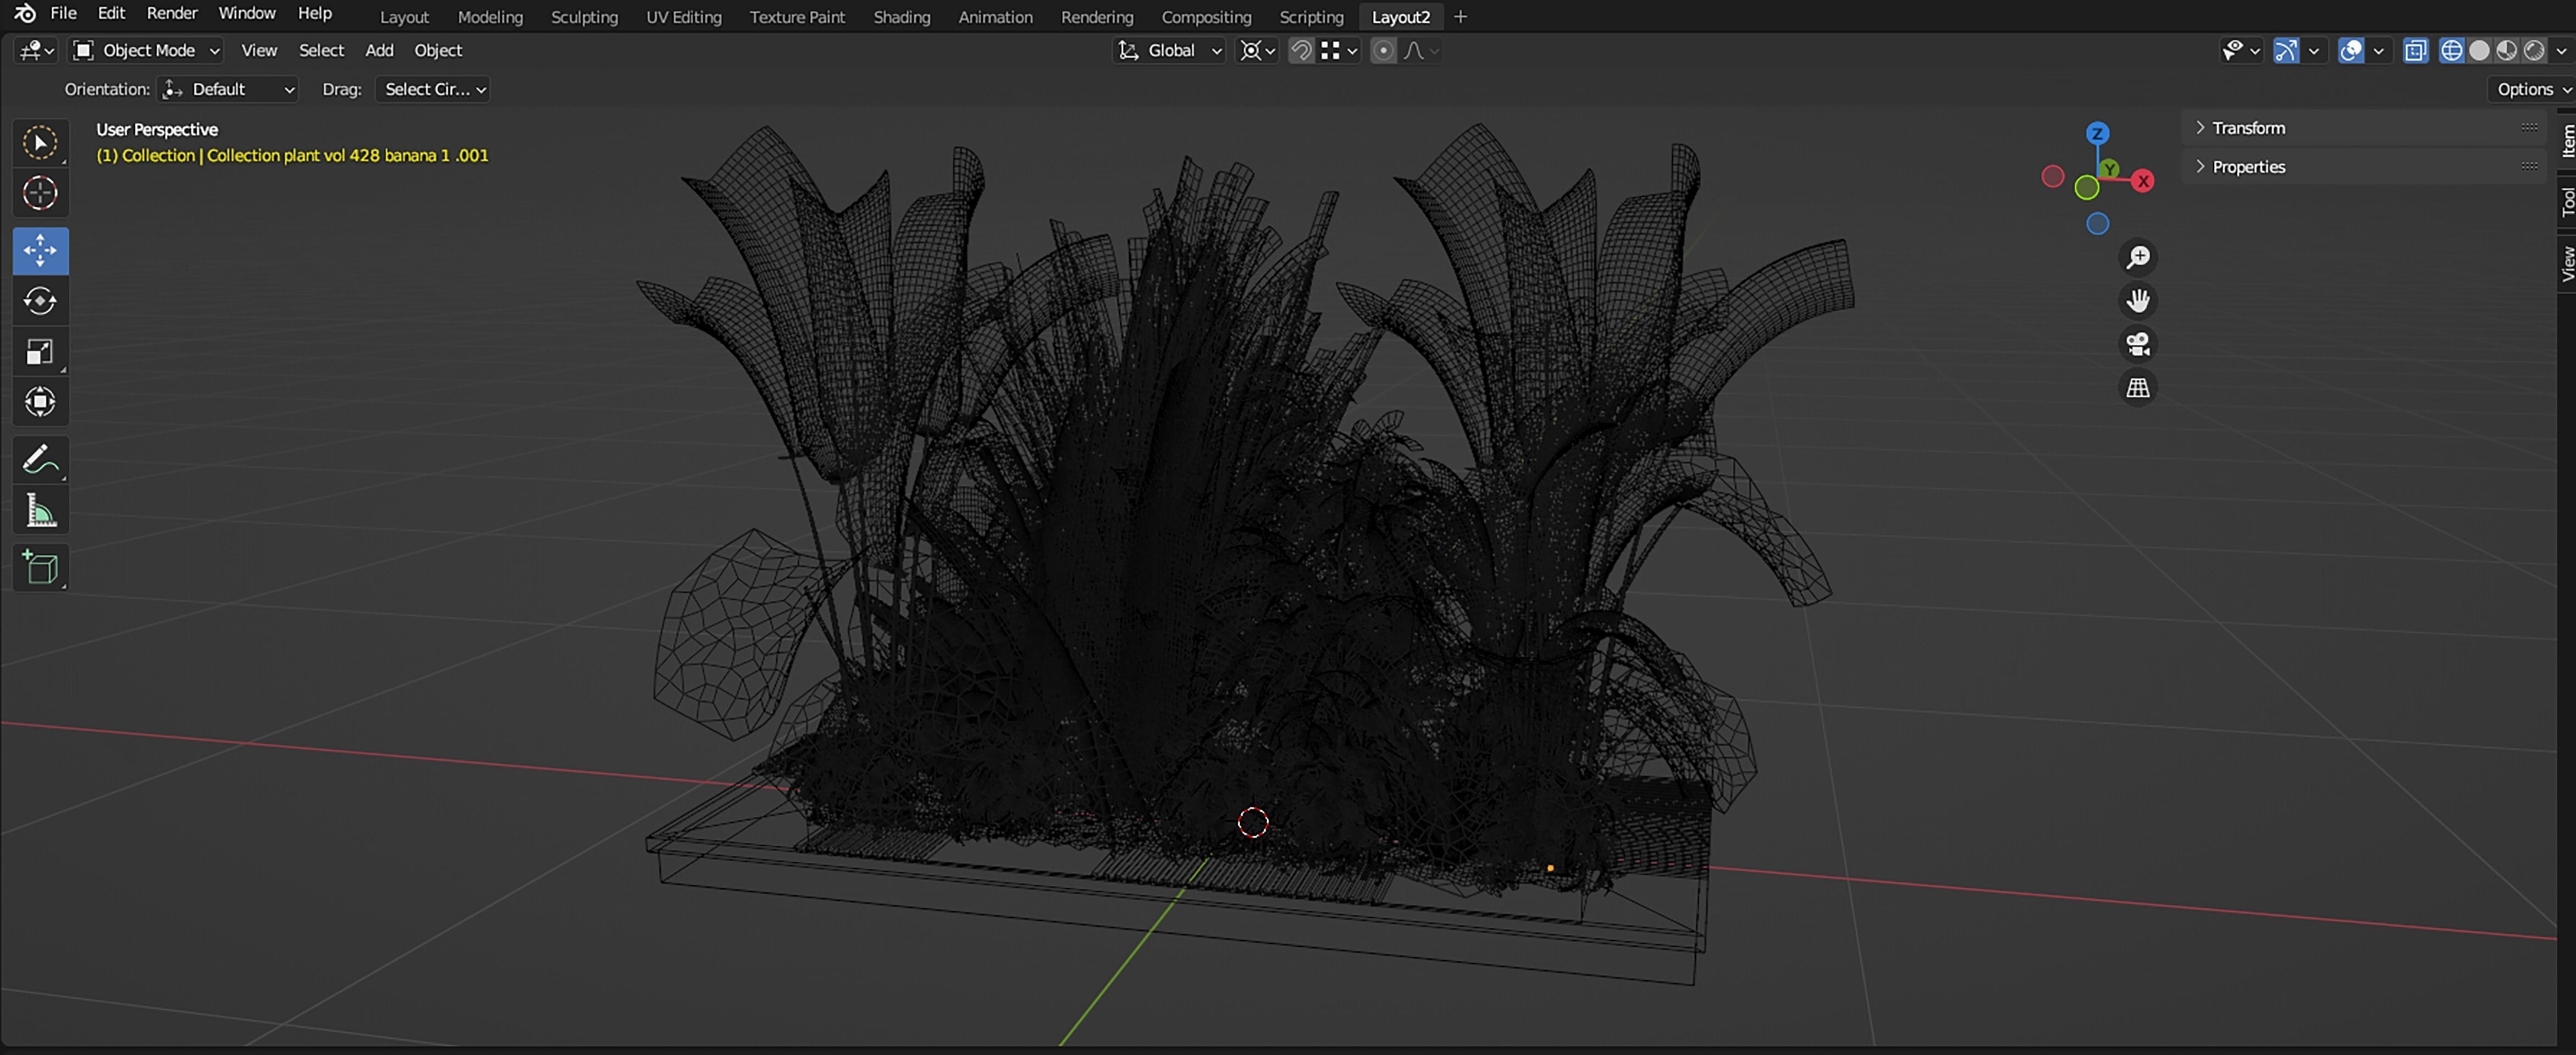Activate the Rotate tool
2576x1055 pixels.
coord(40,301)
